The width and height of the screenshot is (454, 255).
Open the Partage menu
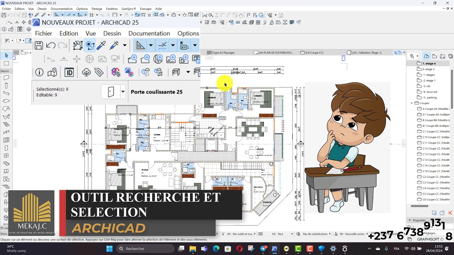click(97, 8)
